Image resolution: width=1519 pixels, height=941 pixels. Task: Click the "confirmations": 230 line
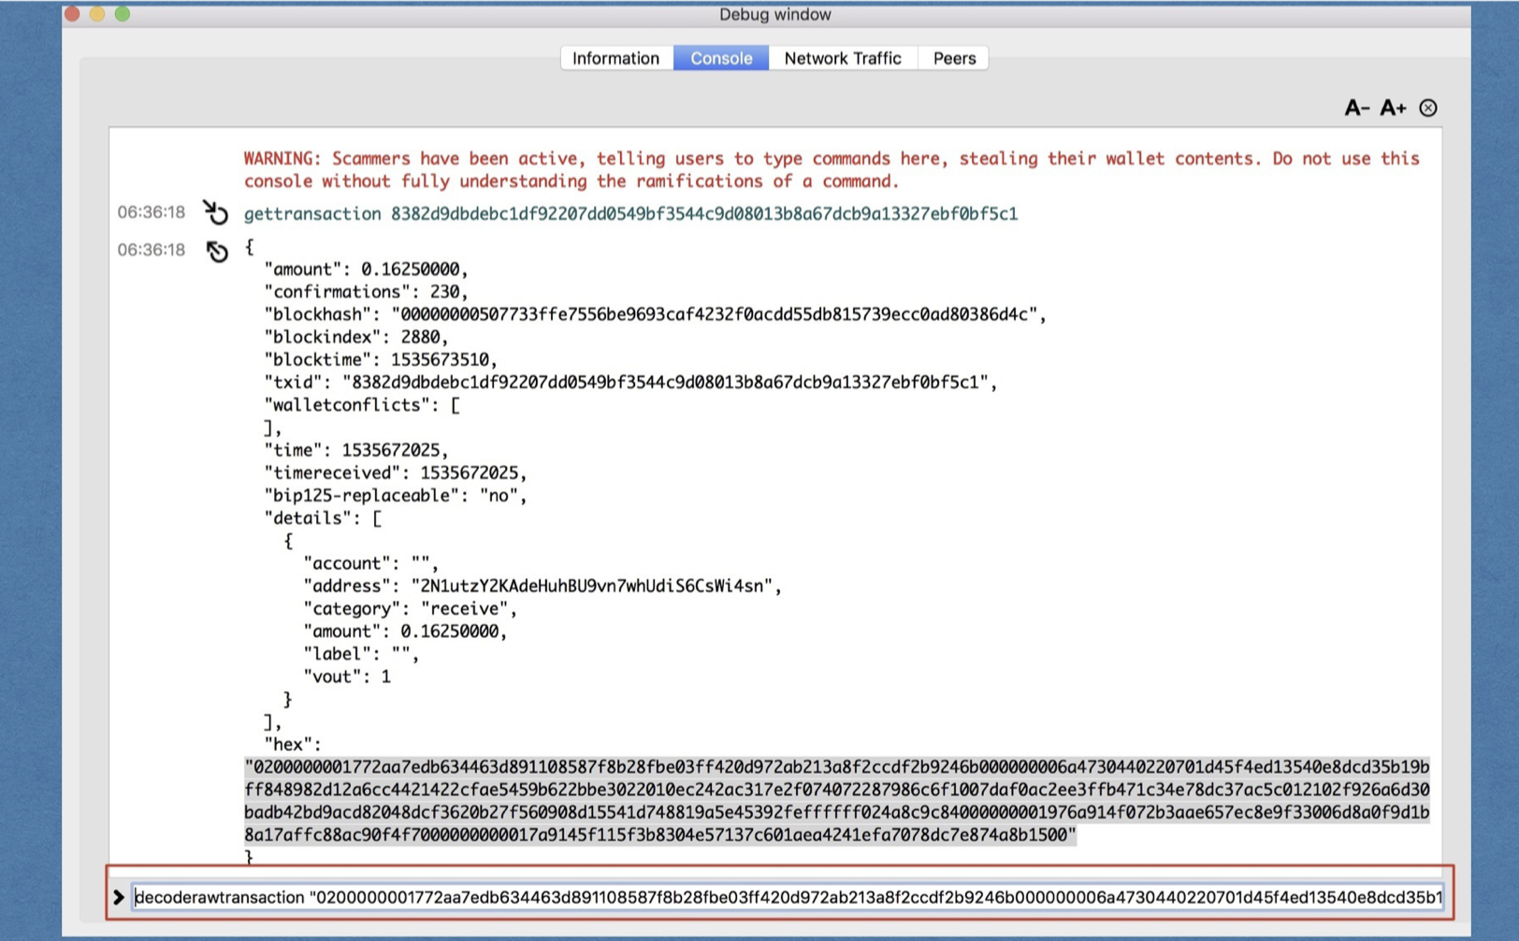pyautogui.click(x=366, y=292)
